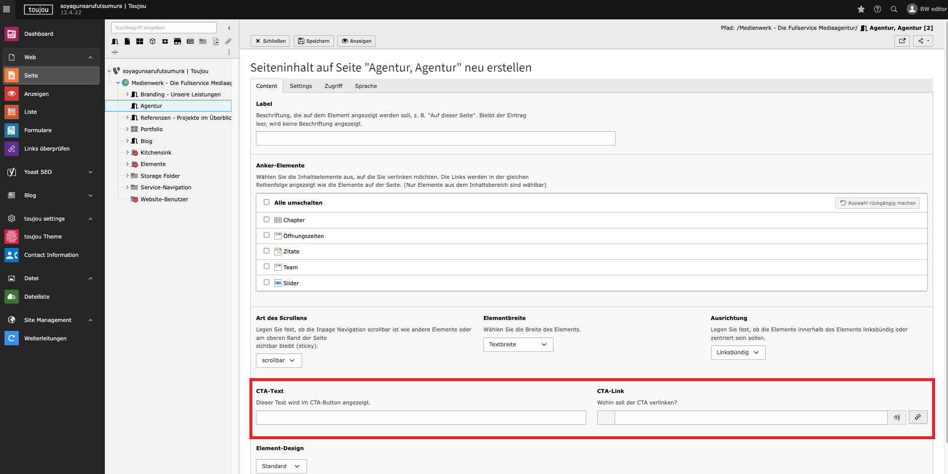Click the blank document page icon in tree toolbar
Image resolution: width=948 pixels, height=474 pixels.
pyautogui.click(x=127, y=41)
